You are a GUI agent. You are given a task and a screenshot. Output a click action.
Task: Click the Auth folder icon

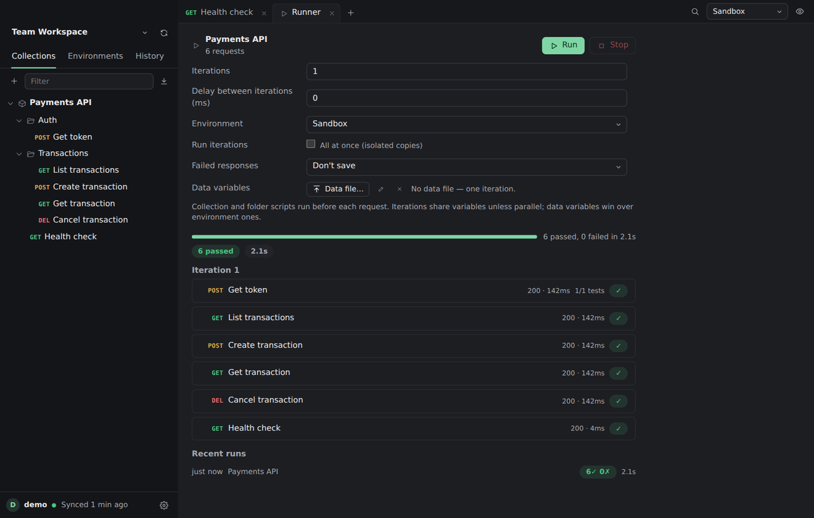(31, 121)
